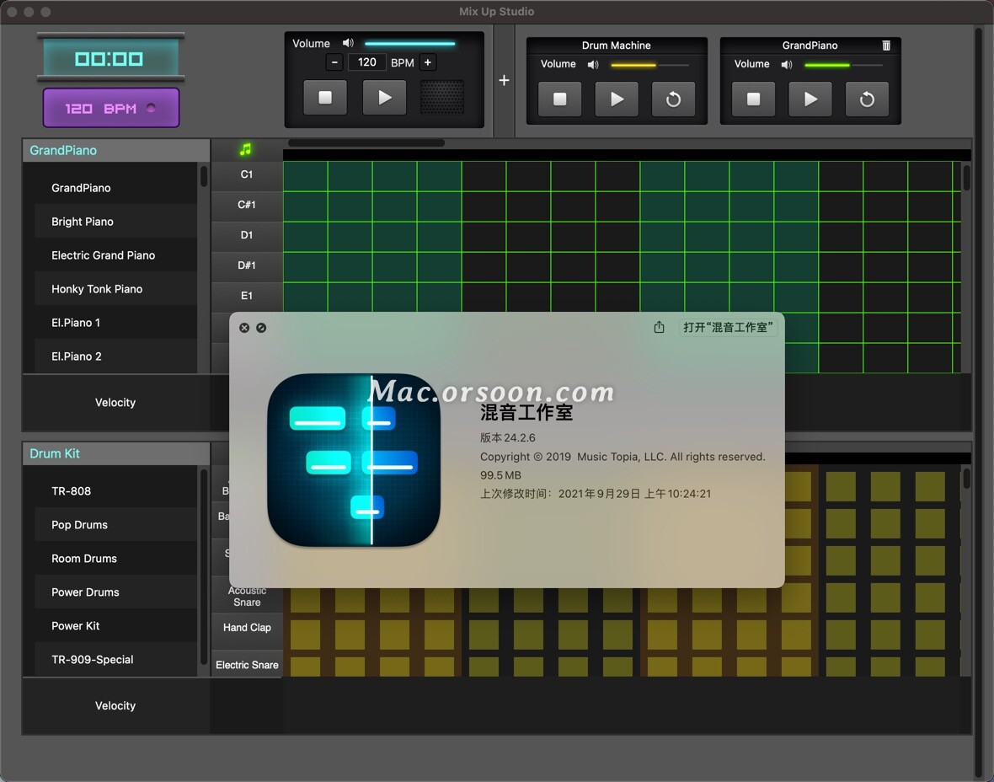Click the metronome speaker grille button
Screen dimensions: 994x782
(x=442, y=98)
